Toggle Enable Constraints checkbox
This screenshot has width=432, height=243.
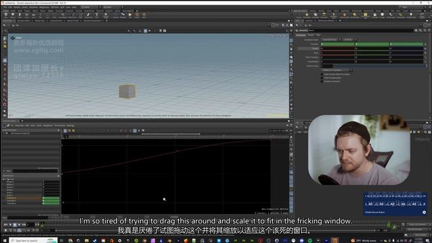coord(322,81)
